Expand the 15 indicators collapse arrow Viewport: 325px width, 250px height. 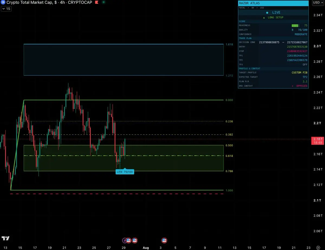coord(6,9)
